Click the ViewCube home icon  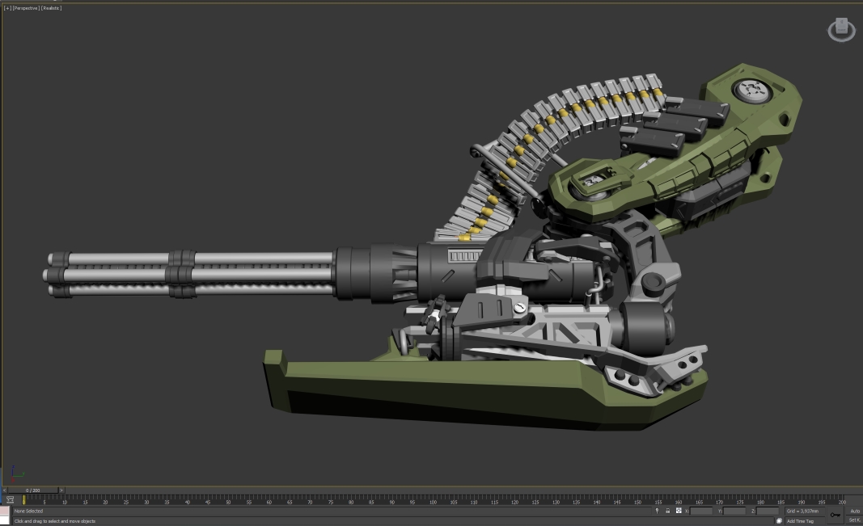[x=841, y=29]
